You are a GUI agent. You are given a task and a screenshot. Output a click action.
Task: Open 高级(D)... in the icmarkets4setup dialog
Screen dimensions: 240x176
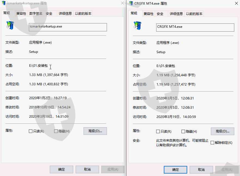coord(95,131)
